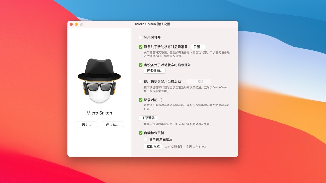Open 许可证... license dialog
Image resolution: width=326 pixels, height=183 pixels.
coord(112,124)
